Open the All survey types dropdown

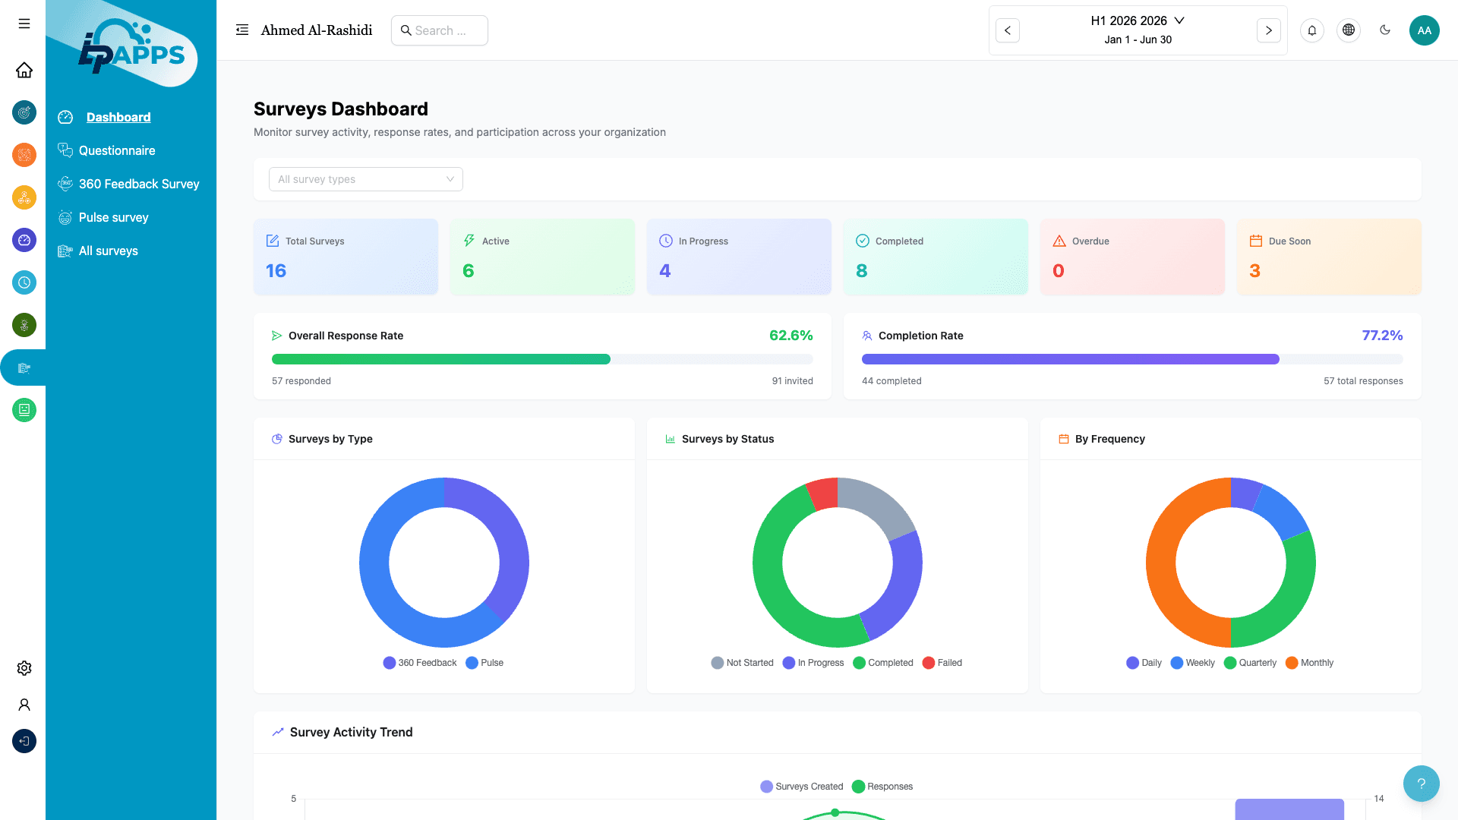(x=365, y=179)
